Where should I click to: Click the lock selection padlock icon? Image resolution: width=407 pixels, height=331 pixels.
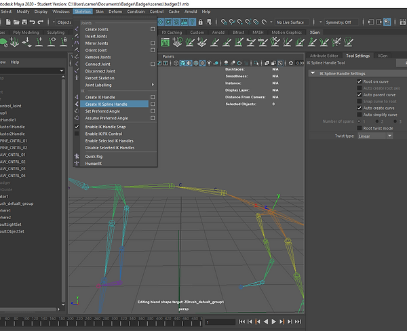[x=200, y=22]
